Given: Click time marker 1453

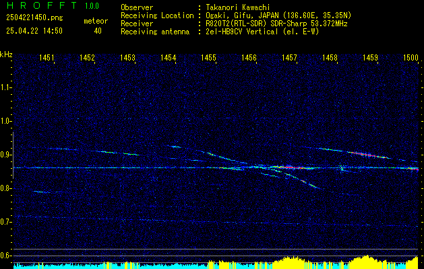Looking at the screenshot, I should pyautogui.click(x=127, y=57).
